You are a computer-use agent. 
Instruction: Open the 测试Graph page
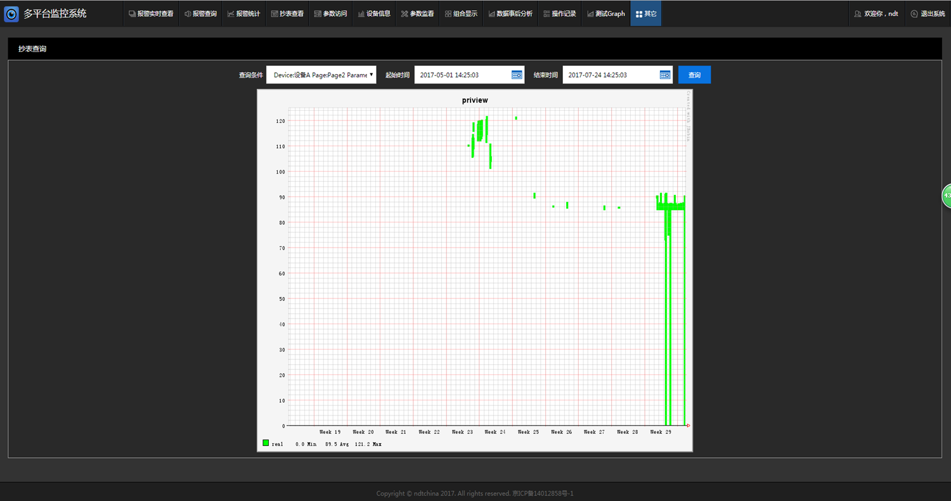(605, 13)
